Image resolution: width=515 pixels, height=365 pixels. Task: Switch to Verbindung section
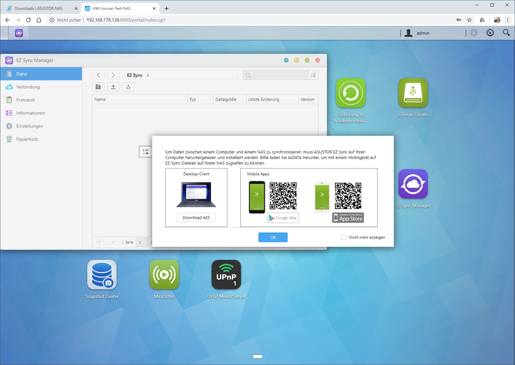point(41,87)
